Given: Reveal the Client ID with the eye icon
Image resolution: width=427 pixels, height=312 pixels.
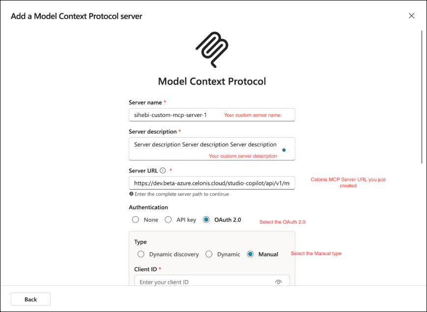Looking at the screenshot, I should pos(279,282).
